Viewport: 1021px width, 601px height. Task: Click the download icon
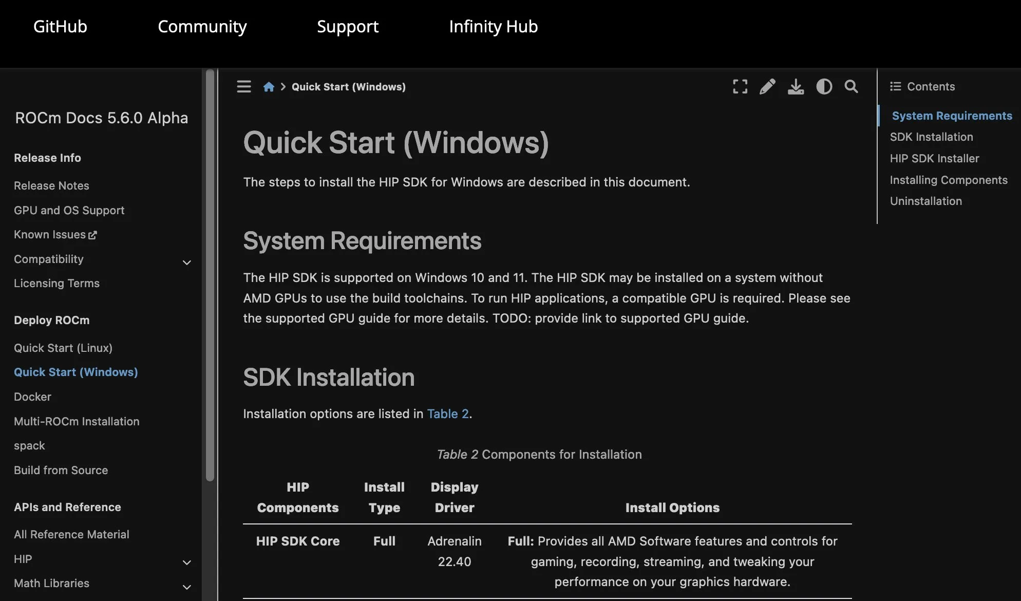coord(796,86)
